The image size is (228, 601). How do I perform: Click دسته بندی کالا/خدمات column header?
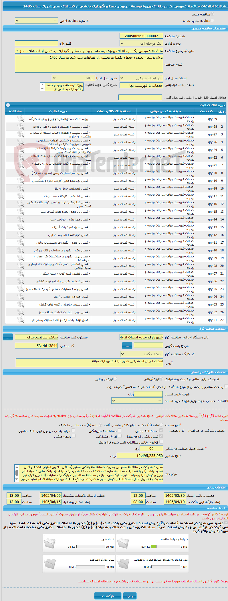point(114,111)
